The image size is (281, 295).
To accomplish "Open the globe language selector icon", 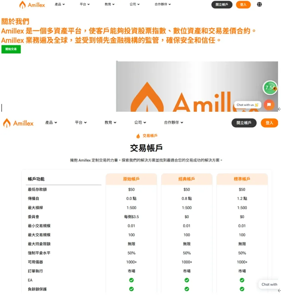I will tap(259, 4).
